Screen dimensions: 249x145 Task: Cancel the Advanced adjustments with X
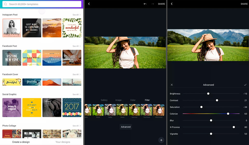pos(172,85)
